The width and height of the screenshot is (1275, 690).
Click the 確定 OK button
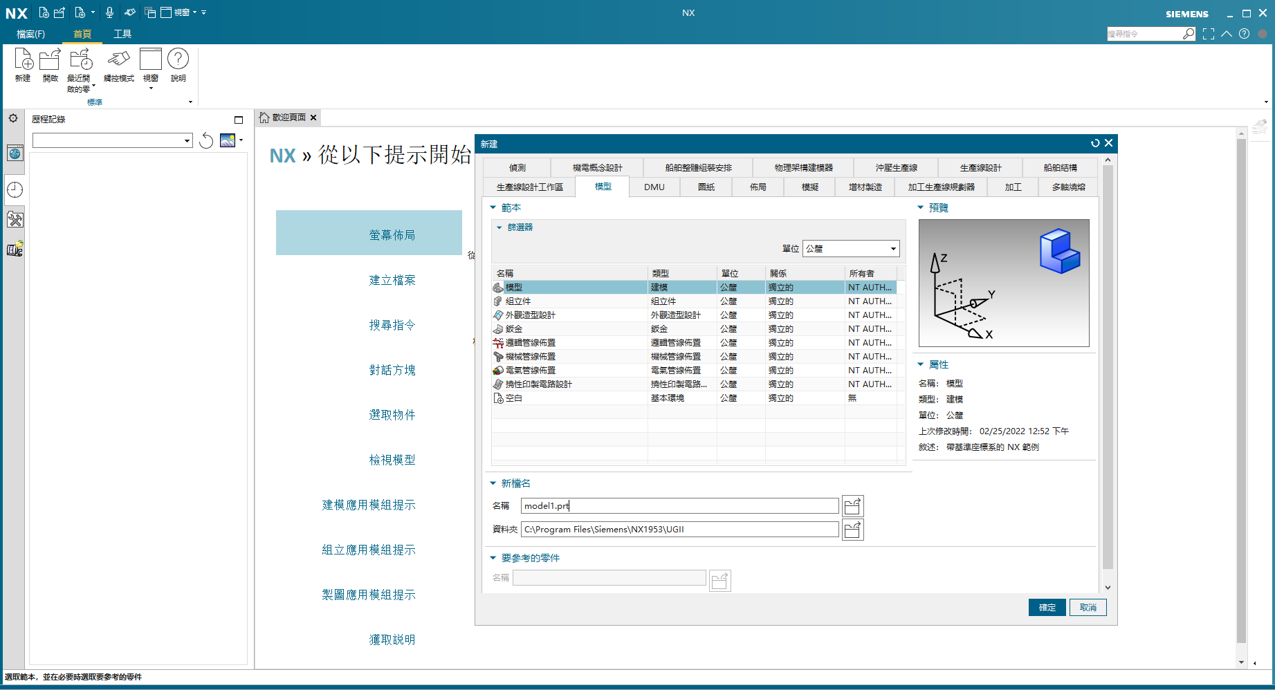pyautogui.click(x=1047, y=608)
